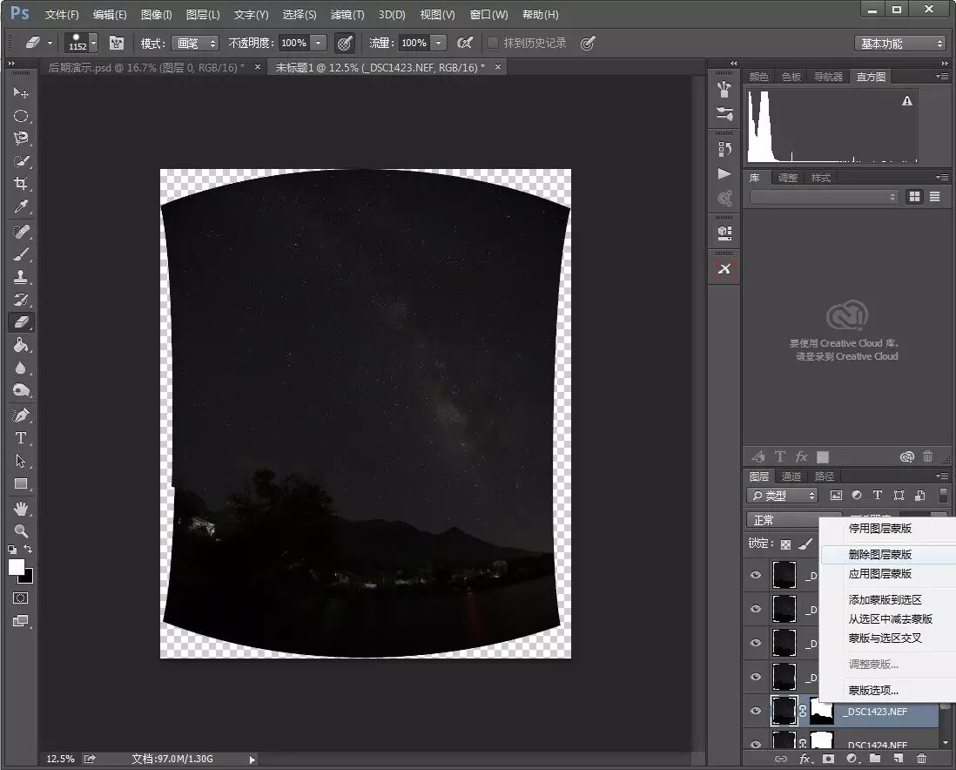Viewport: 956px width, 770px height.
Task: Choose 删除图层蒙版 from context menu
Action: tap(879, 554)
